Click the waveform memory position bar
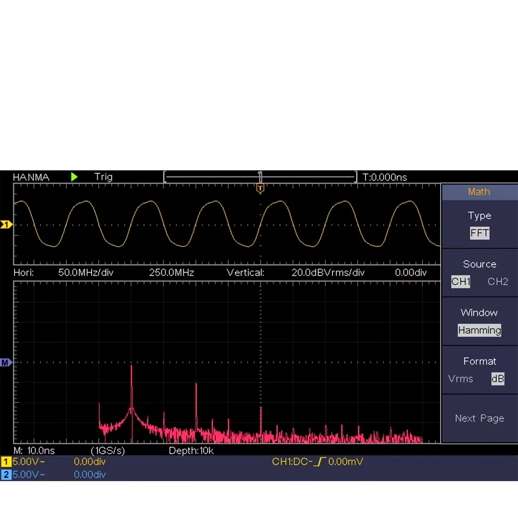Viewport: 518px width, 518px height. 260,177
